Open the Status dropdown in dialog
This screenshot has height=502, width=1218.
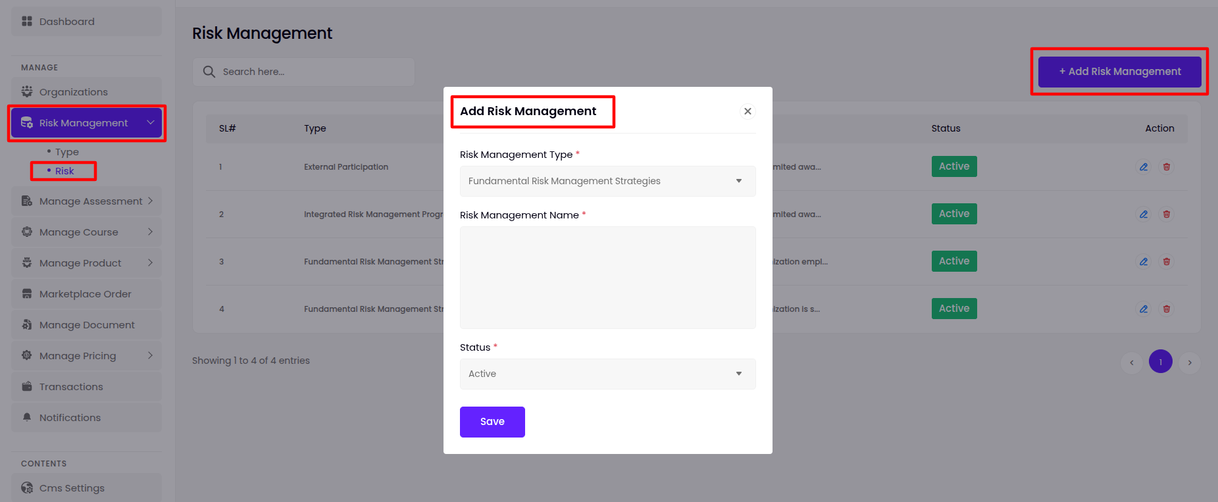click(x=607, y=374)
